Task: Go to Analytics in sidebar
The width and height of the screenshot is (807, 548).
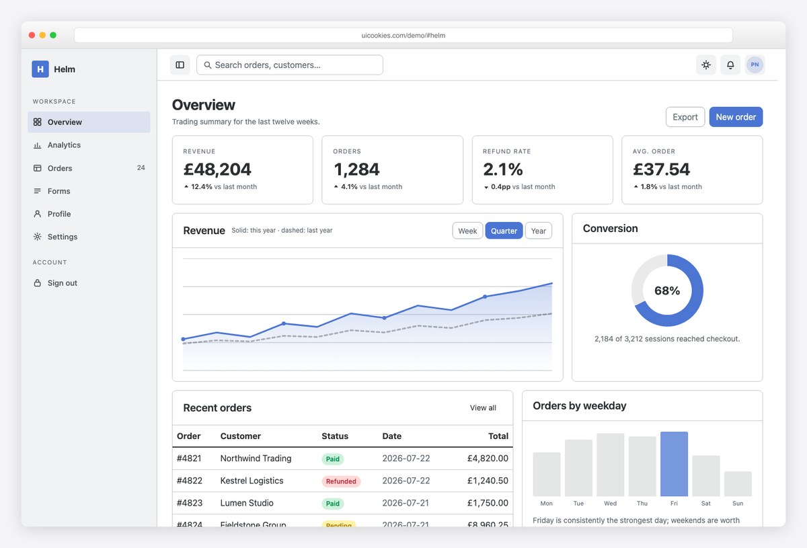Action: (x=89, y=145)
